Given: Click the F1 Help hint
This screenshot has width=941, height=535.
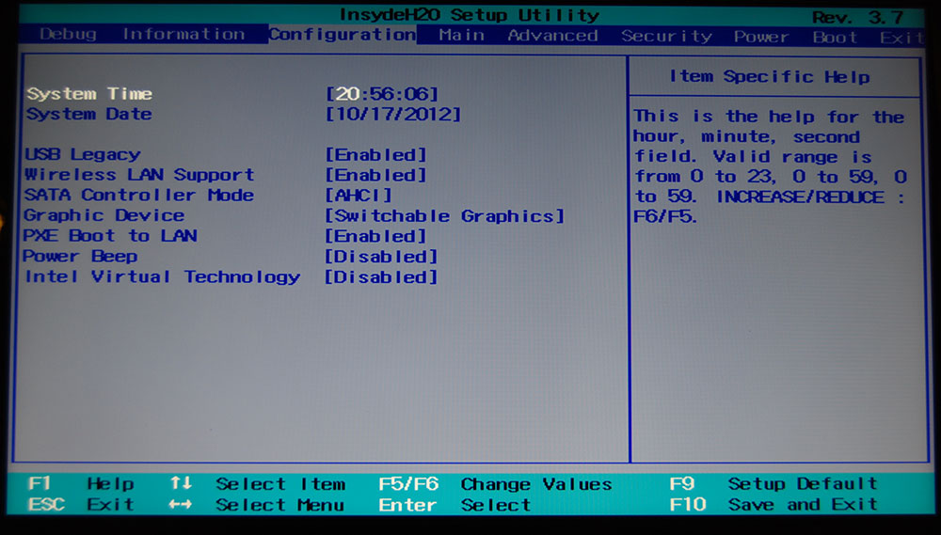Looking at the screenshot, I should coord(81,483).
